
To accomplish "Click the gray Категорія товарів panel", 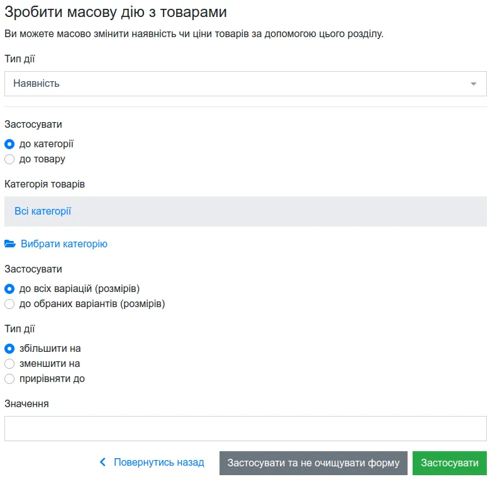I will point(245,211).
